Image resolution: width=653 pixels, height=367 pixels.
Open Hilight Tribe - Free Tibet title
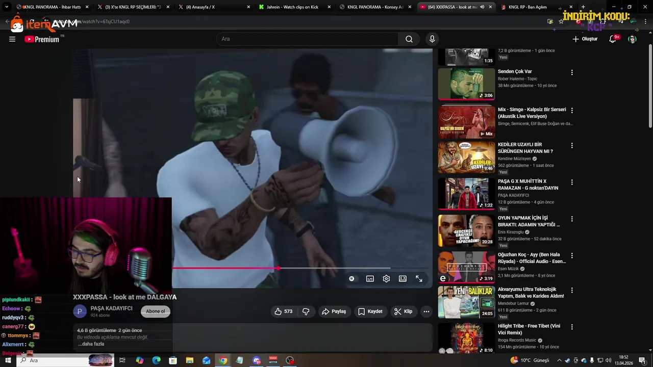(x=529, y=329)
